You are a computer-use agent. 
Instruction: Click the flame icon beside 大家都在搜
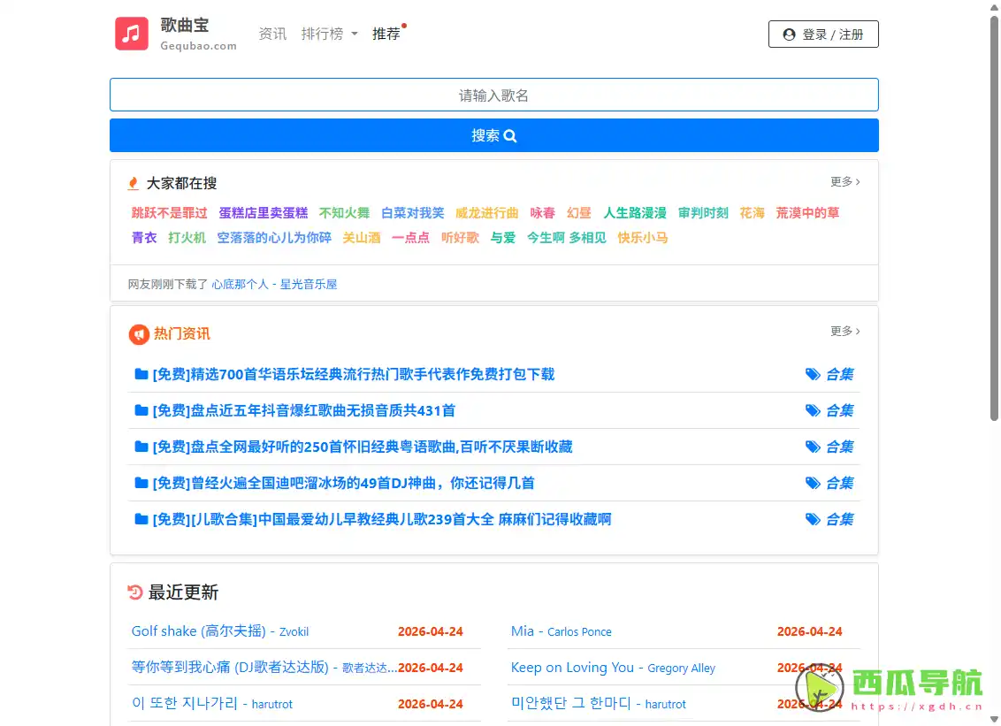pyautogui.click(x=132, y=183)
